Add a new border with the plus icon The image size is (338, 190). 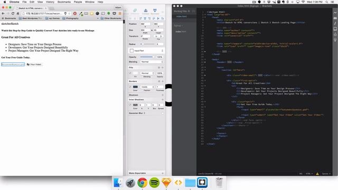pos(163,81)
